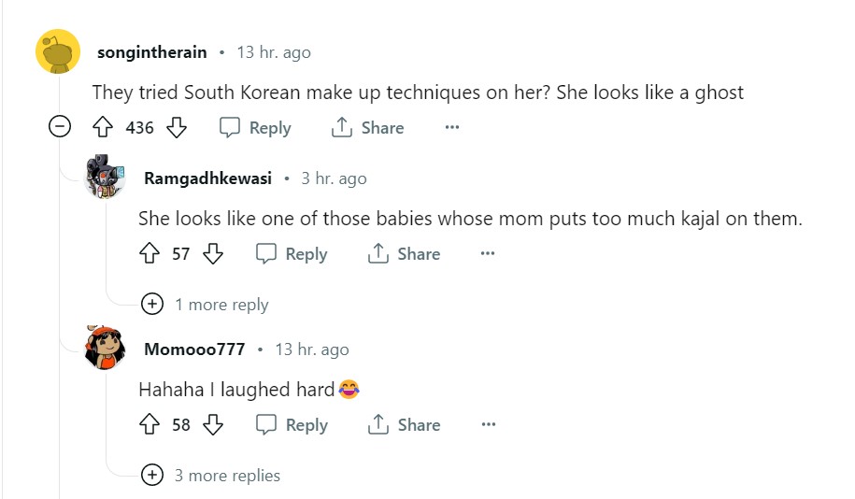Upvote songintherain's ghost comment
The width and height of the screenshot is (855, 499).
pos(102,128)
